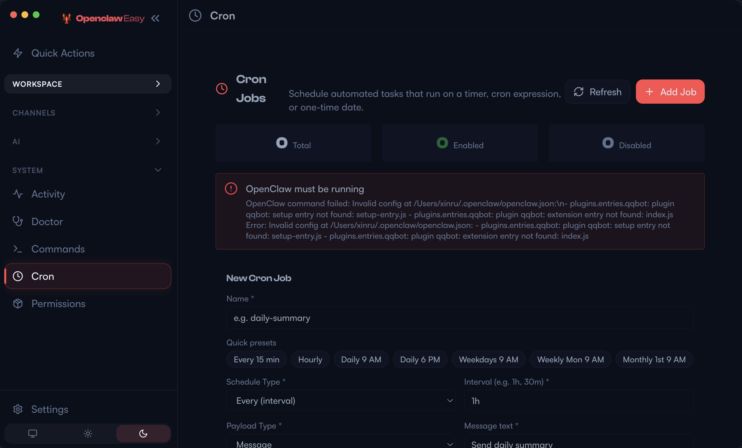Open Settings from the sidebar
This screenshot has width=742, height=448.
(x=88, y=409)
